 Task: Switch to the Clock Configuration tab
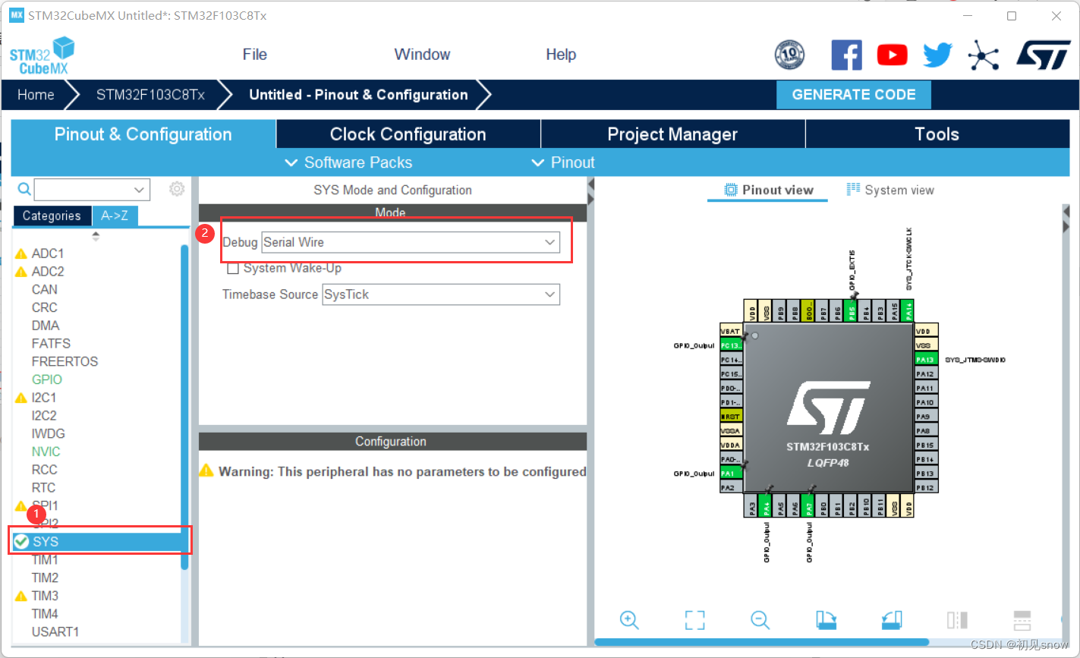[408, 134]
